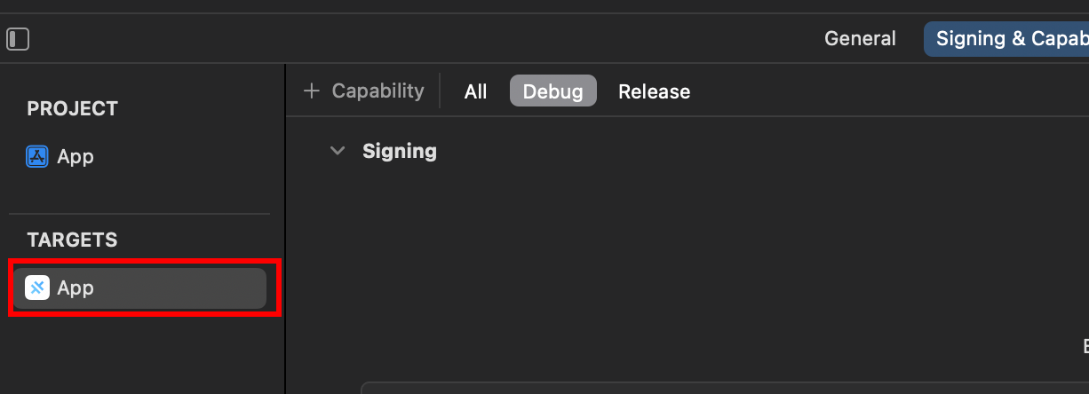Switch to the Release configuration filter
The image size is (1089, 394).
[x=654, y=91]
